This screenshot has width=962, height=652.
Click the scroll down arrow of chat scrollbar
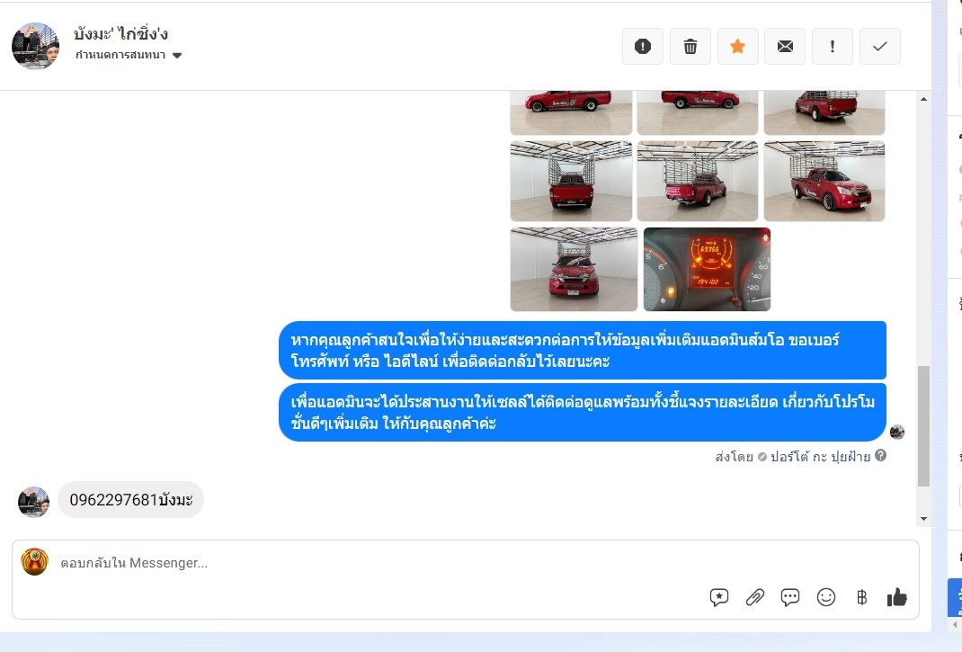(x=923, y=520)
